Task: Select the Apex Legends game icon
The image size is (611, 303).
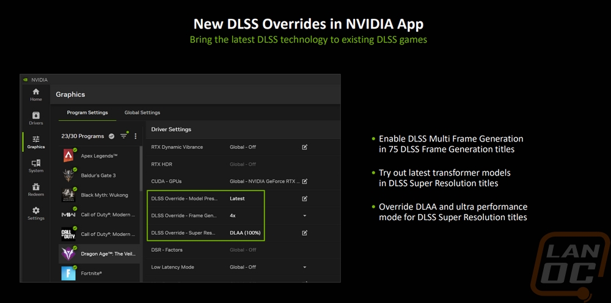Action: 68,155
